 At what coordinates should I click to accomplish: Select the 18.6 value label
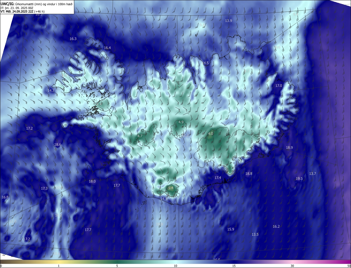(x=58, y=145)
